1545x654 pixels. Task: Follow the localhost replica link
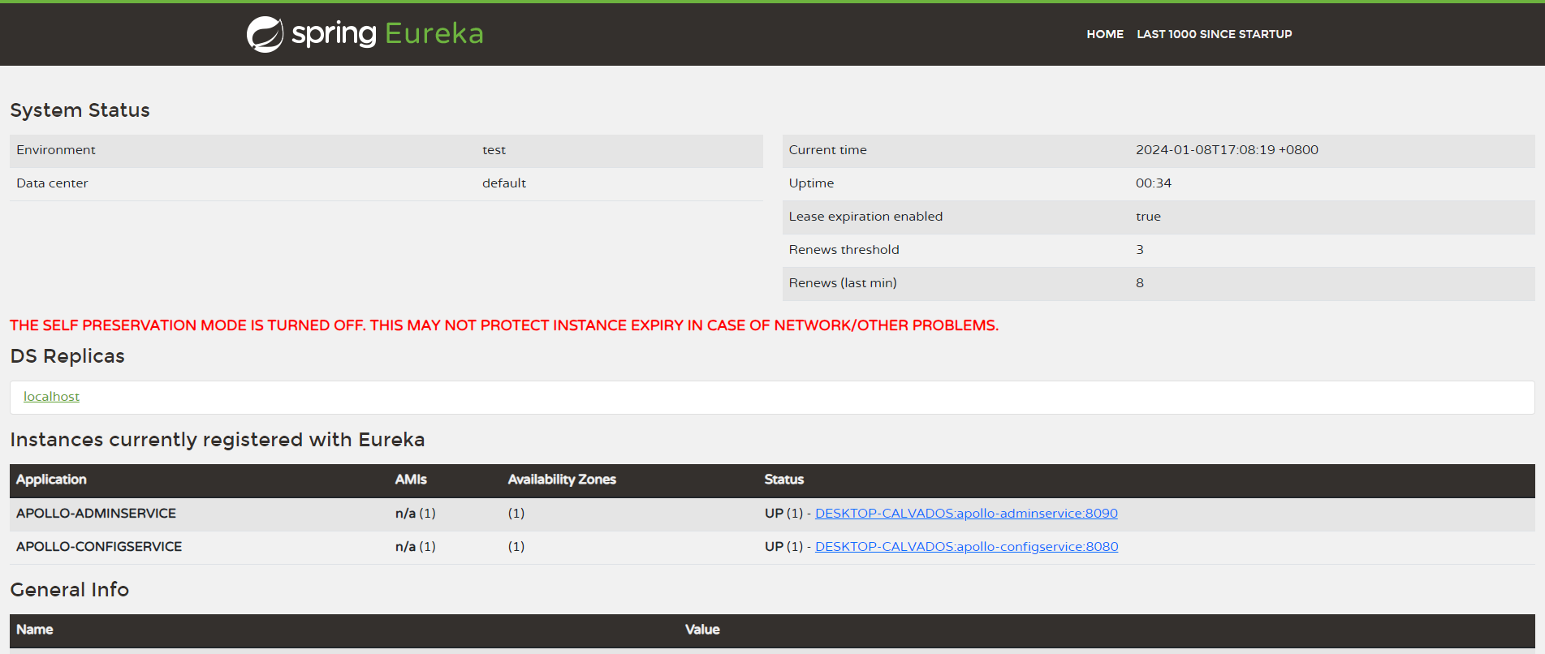pos(51,397)
